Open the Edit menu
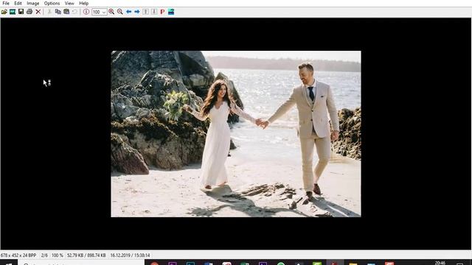This screenshot has height=265, width=472. [18, 3]
